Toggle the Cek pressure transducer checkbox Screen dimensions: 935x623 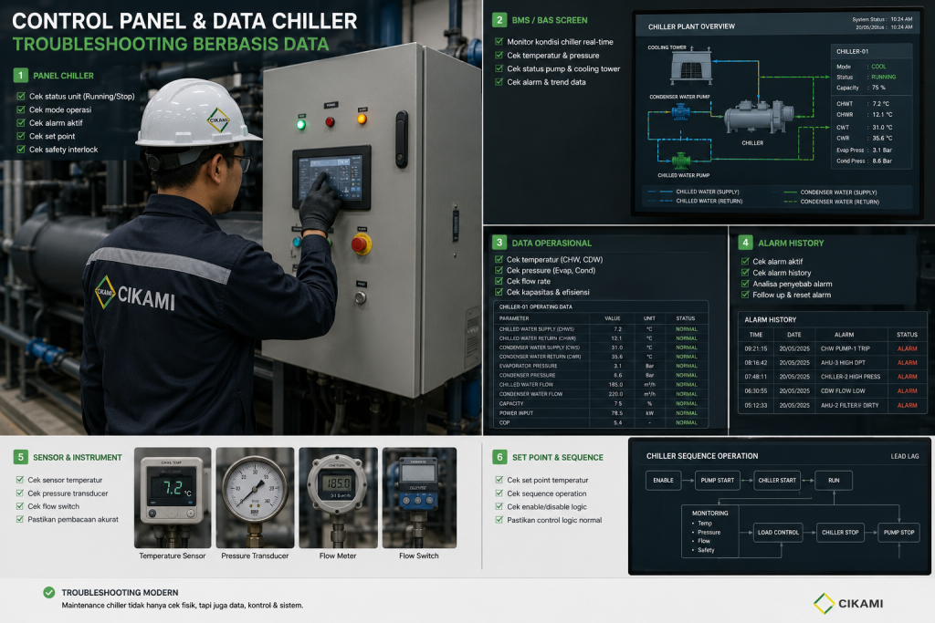tap(20, 493)
